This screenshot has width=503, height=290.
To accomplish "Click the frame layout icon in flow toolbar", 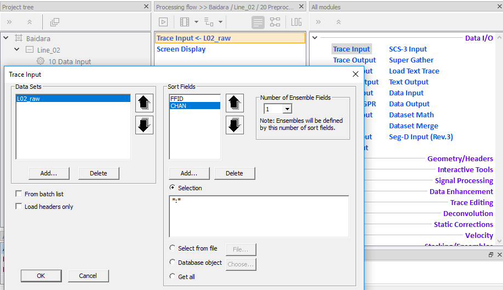I will [185, 22].
